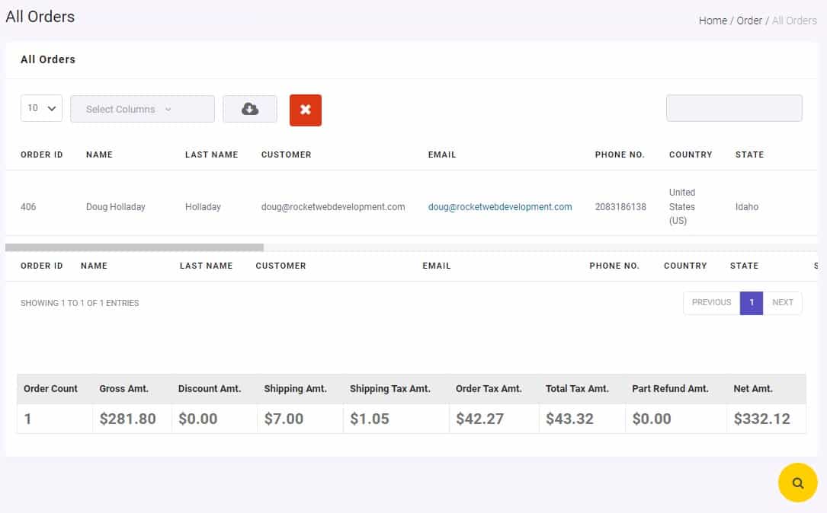The width and height of the screenshot is (827, 513).
Task: Click the cloud export/download icon
Action: 250,109
